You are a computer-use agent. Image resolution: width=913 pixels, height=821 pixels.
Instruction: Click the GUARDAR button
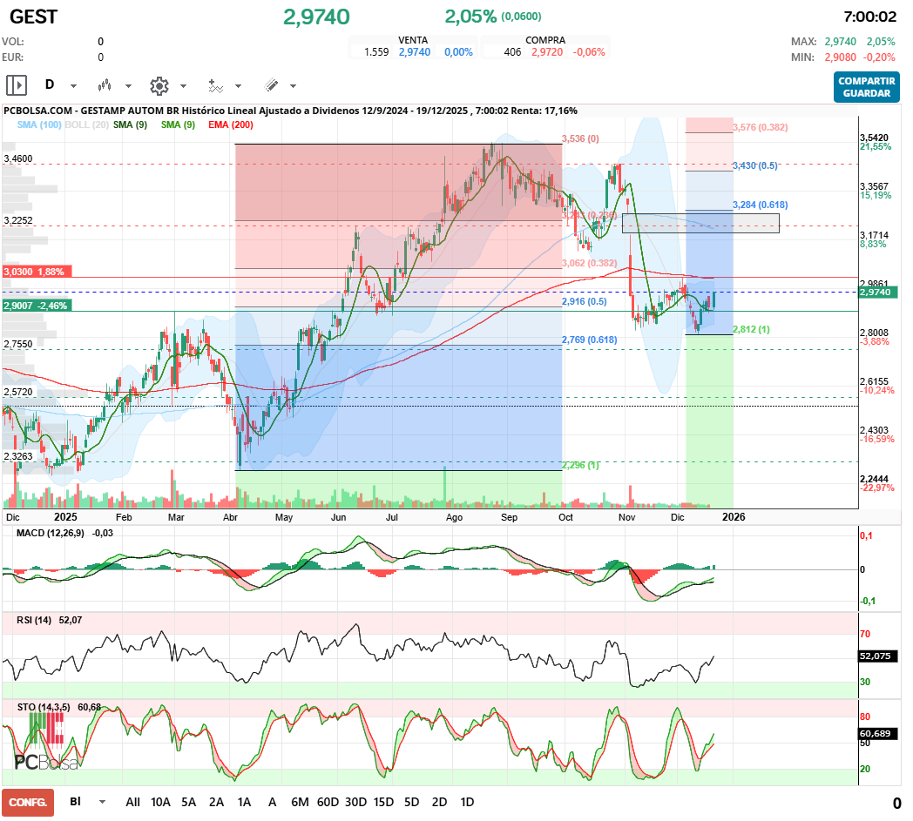click(x=866, y=94)
